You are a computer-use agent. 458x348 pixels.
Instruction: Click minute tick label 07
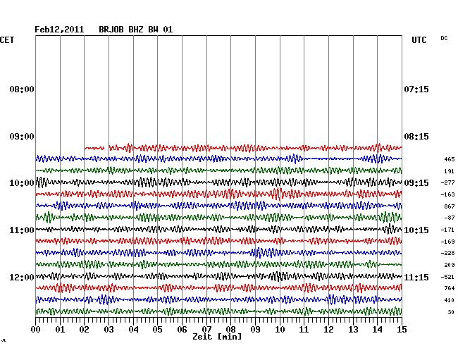coord(206,330)
